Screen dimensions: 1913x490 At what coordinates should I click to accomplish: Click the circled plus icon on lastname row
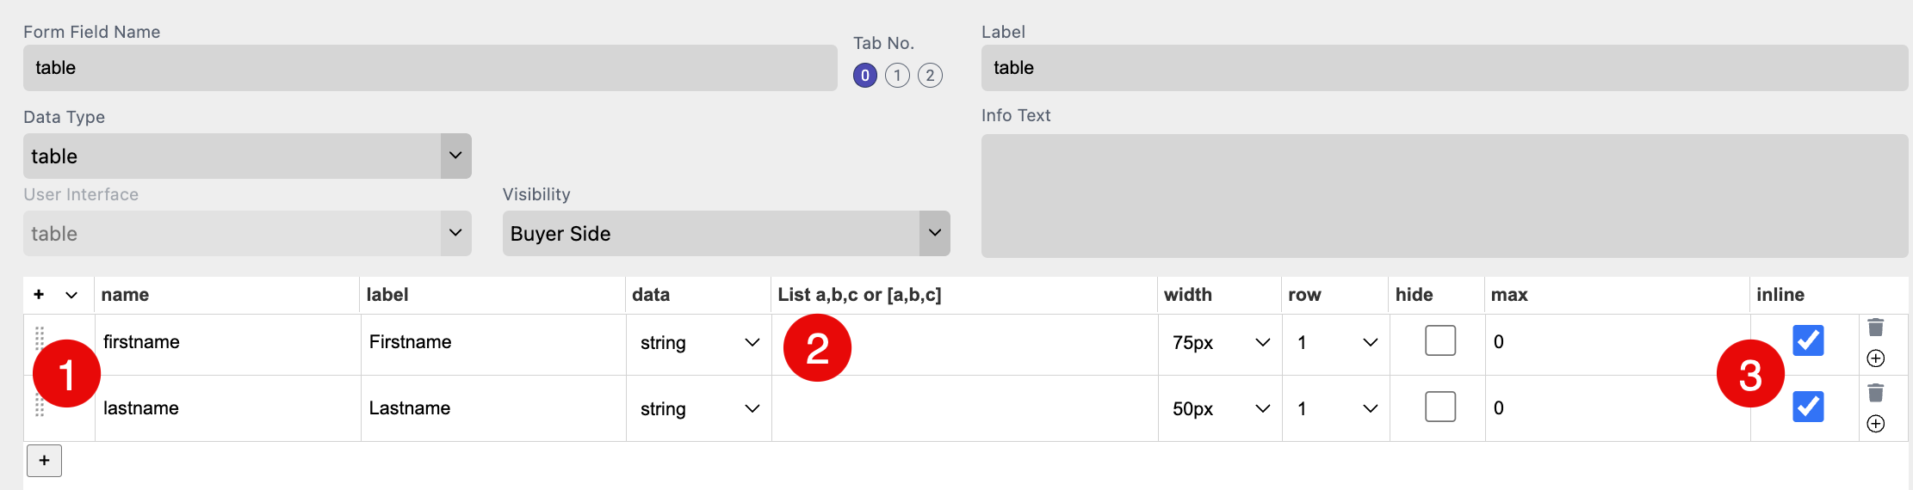[1875, 424]
